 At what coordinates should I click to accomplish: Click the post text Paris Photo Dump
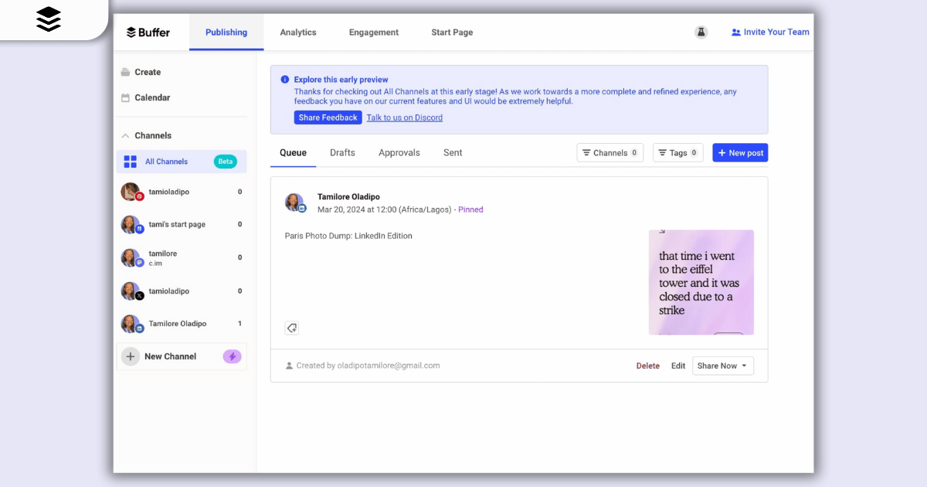[348, 236]
